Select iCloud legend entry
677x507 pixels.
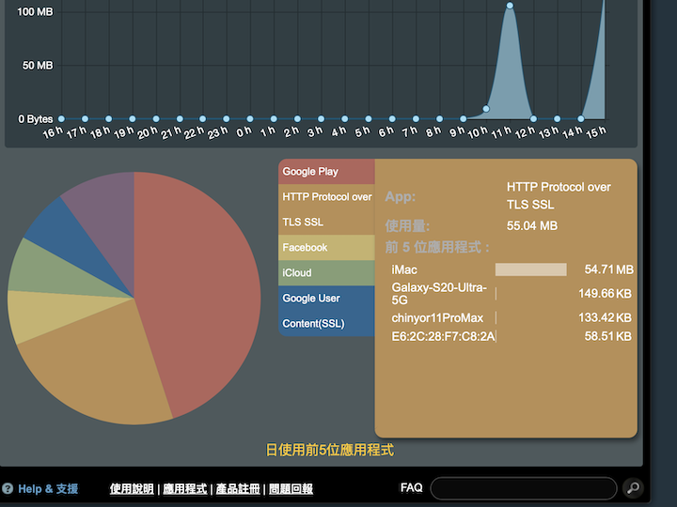(326, 273)
